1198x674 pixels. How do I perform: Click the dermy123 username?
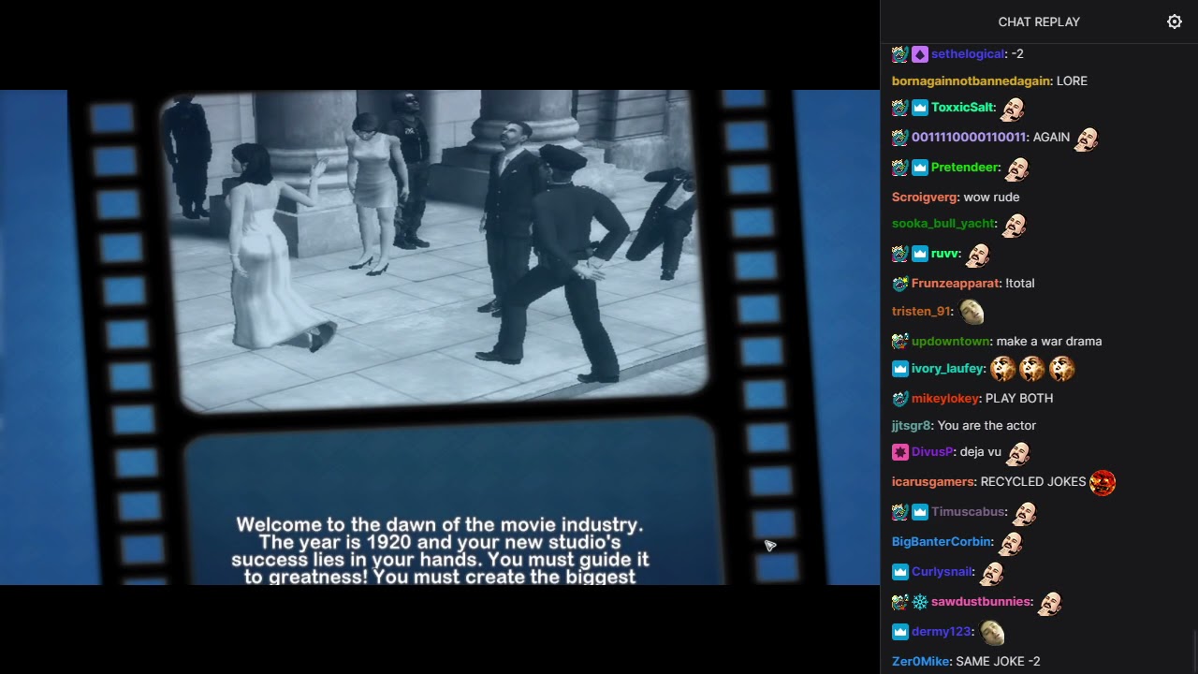(x=942, y=632)
